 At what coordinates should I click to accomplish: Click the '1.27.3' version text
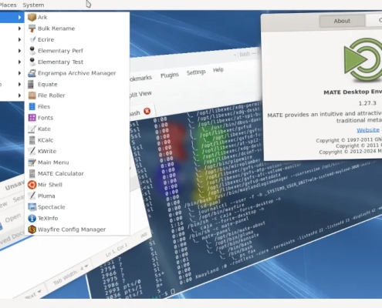367,103
